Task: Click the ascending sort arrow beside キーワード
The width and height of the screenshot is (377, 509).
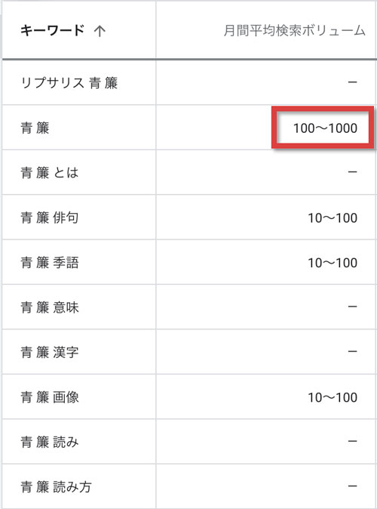Action: pos(100,31)
